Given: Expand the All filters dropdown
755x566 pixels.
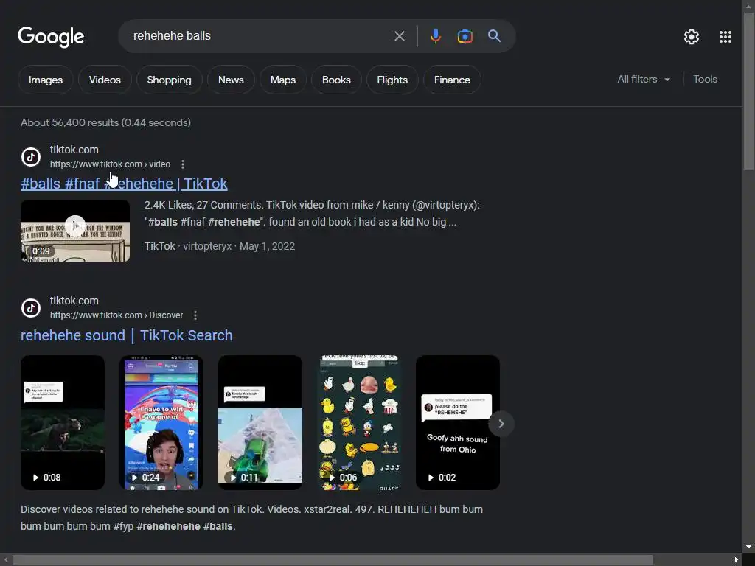Looking at the screenshot, I should (643, 80).
